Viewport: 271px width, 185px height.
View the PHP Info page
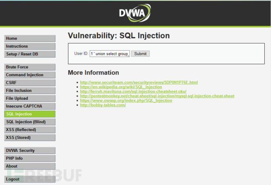[30, 158]
